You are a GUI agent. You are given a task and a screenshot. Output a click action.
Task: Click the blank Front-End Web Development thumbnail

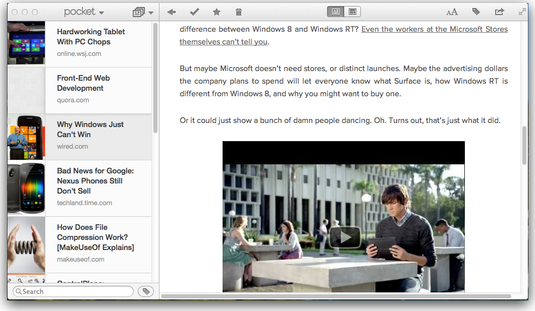click(26, 90)
